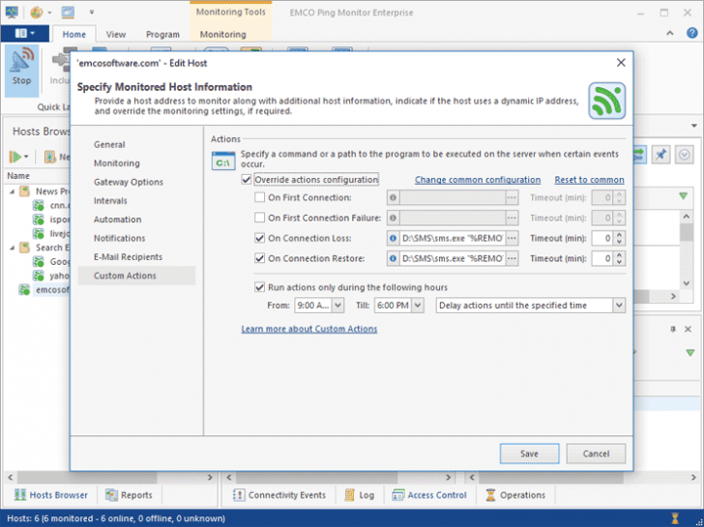Click the emcosoftware host icon in tree

(24, 289)
